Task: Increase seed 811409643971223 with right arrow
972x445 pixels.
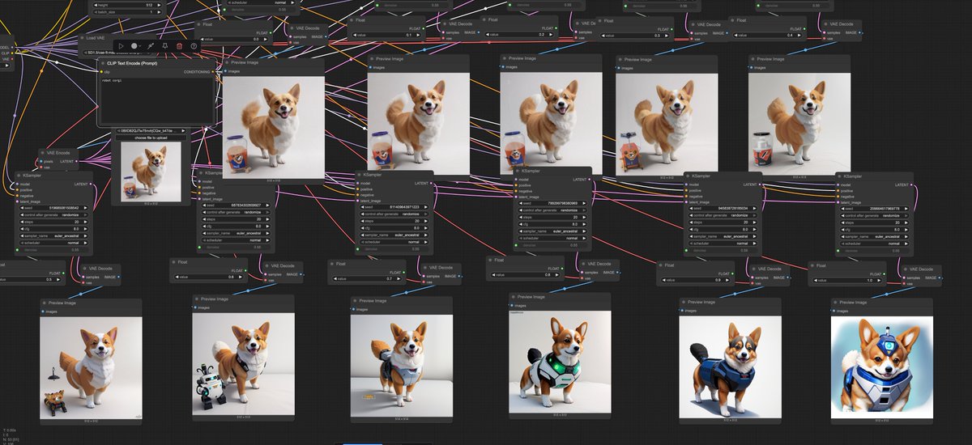Action: [427, 207]
